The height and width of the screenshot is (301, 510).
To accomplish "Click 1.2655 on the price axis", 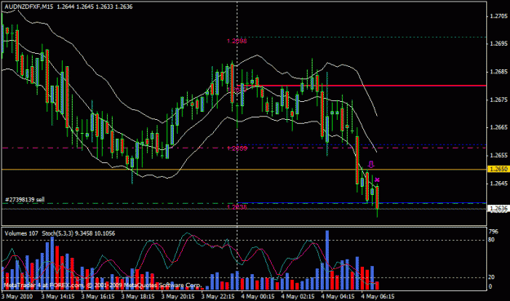I will point(499,155).
